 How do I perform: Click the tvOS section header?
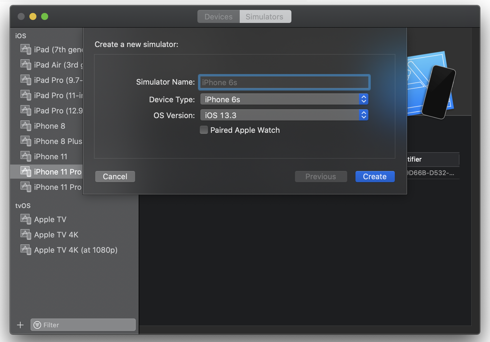[x=23, y=205]
